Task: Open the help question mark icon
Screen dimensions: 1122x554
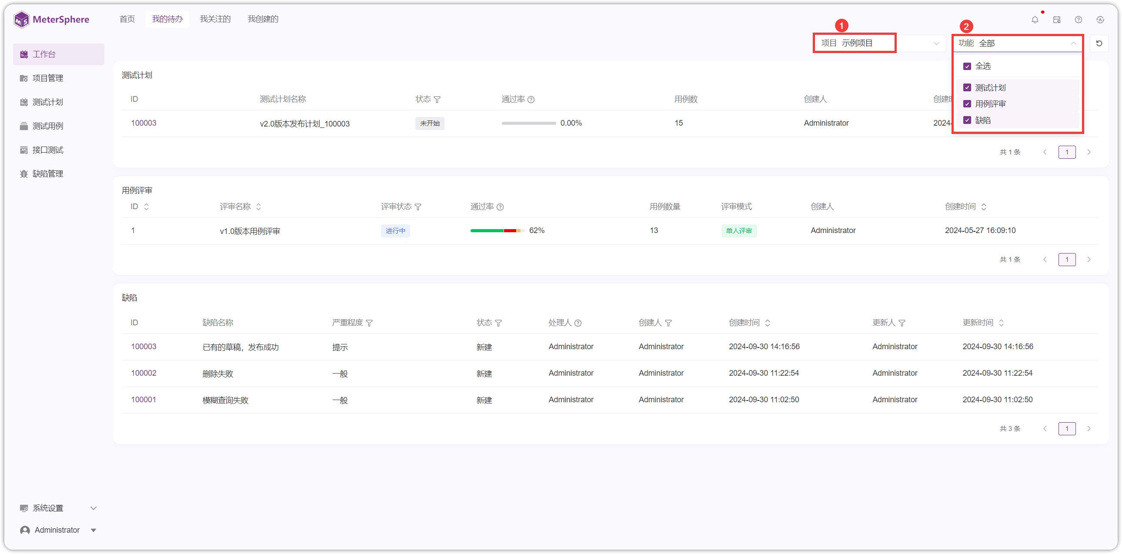Action: coord(1079,20)
